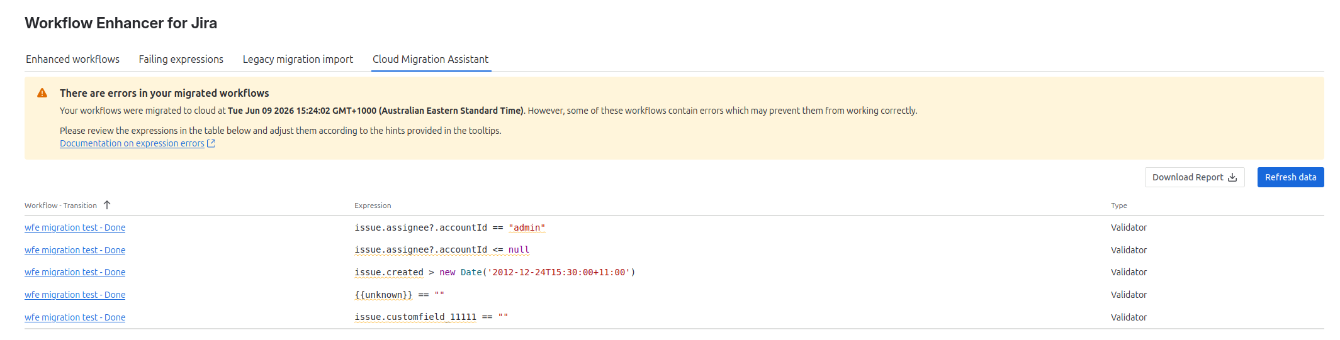Click the bold migration timestamp in the warning
This screenshot has width=1340, height=340.
[376, 111]
